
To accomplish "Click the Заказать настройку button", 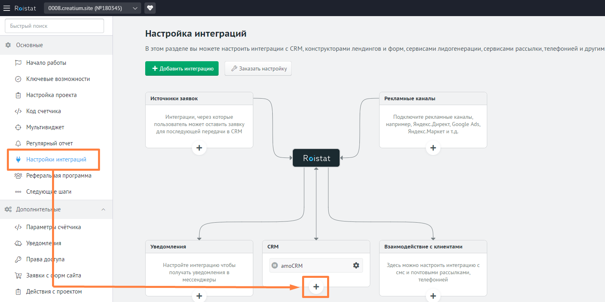I will 258,68.
